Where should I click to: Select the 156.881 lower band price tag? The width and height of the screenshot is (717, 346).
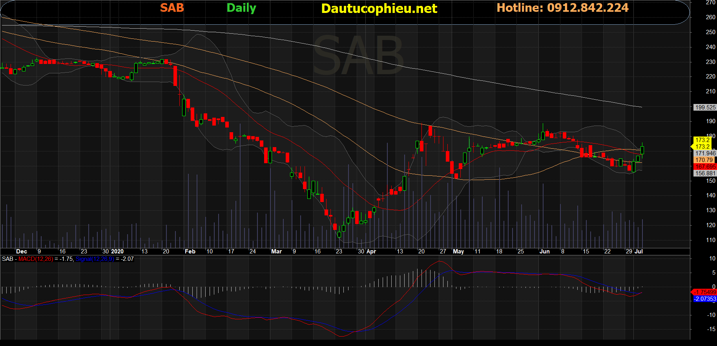[705, 173]
